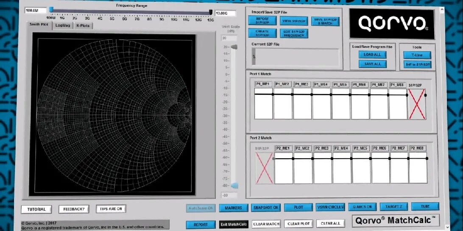463x231 pixels.
Task: Switch to the Smith Plot tab
Action: point(39,25)
